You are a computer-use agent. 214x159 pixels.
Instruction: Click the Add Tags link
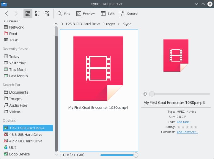tap(184, 122)
